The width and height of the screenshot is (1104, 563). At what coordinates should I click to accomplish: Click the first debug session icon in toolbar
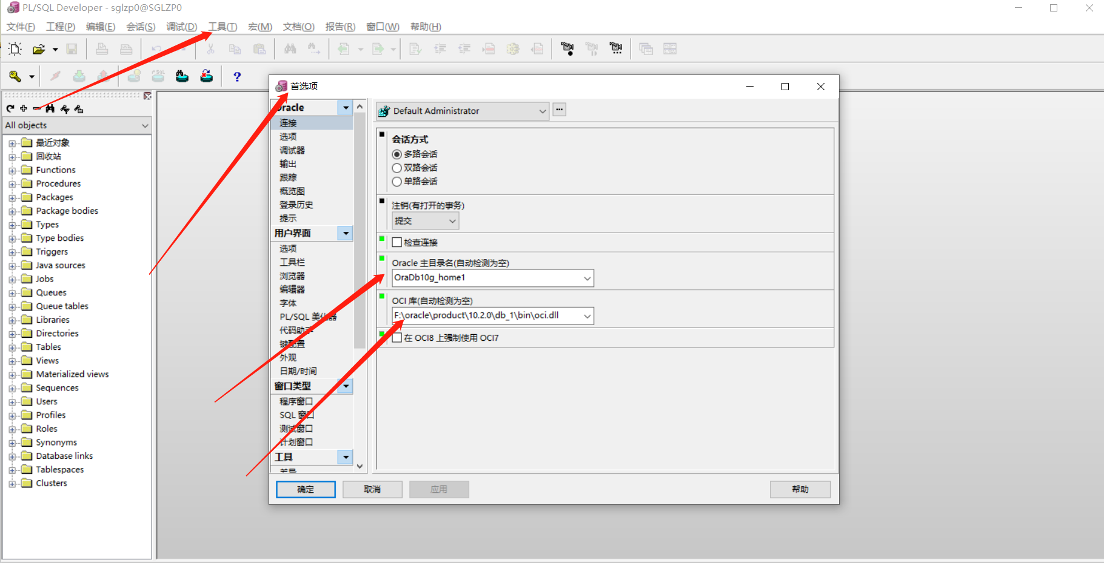[567, 49]
